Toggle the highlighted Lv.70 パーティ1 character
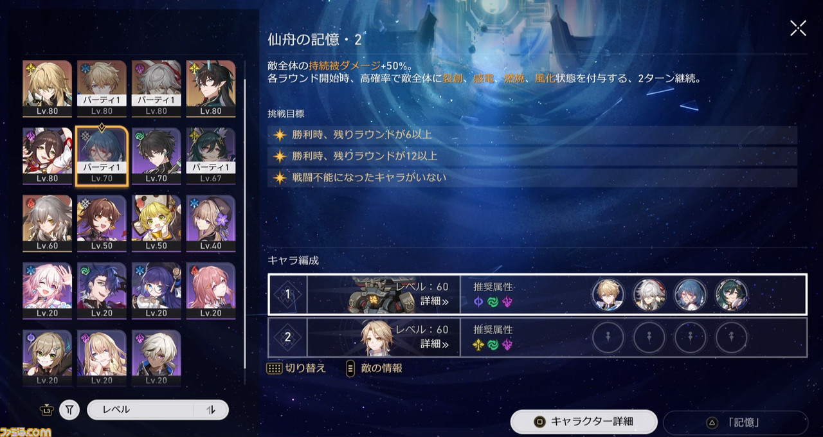Viewport: 823px width, 437px height. click(x=102, y=156)
